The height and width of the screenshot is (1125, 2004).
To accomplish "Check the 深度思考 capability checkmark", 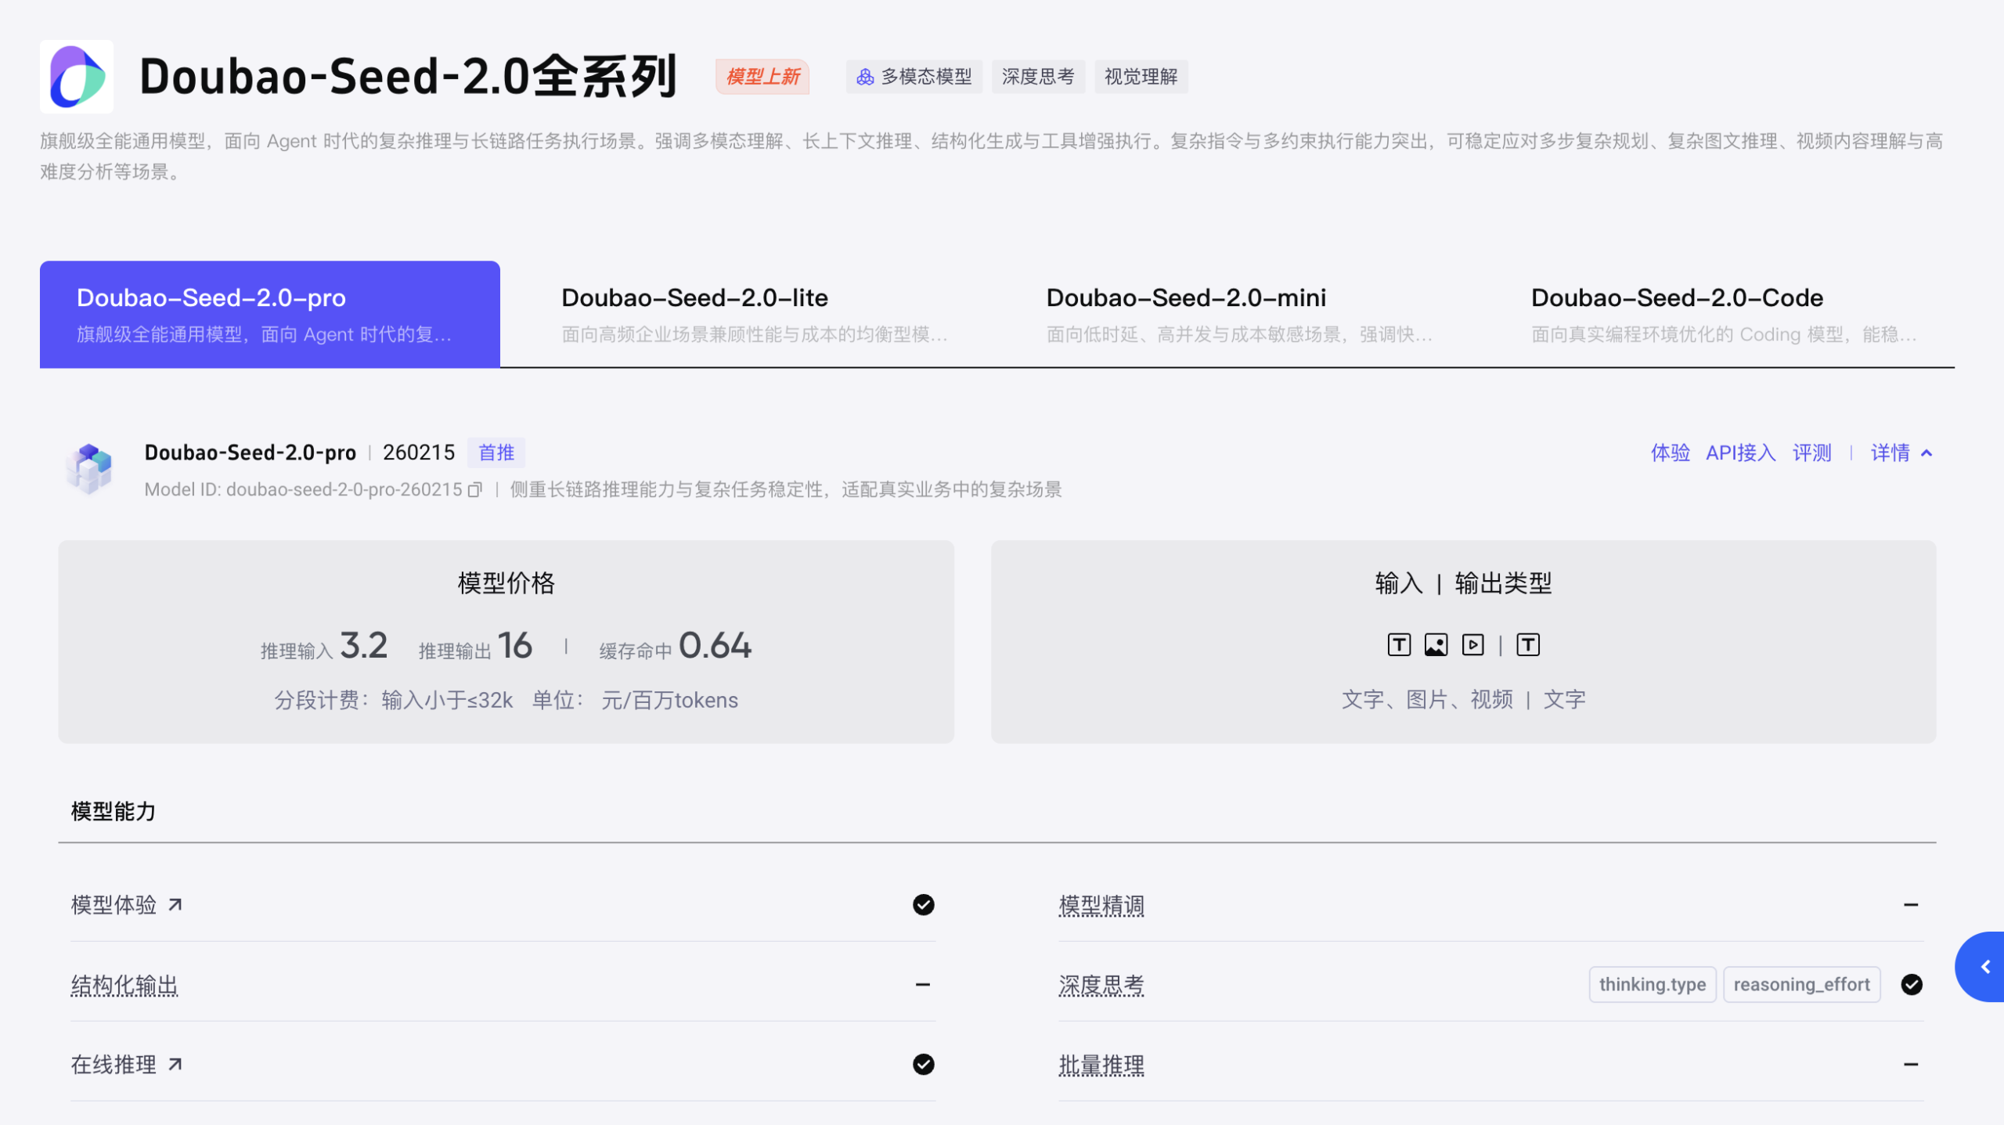I will tap(1912, 984).
